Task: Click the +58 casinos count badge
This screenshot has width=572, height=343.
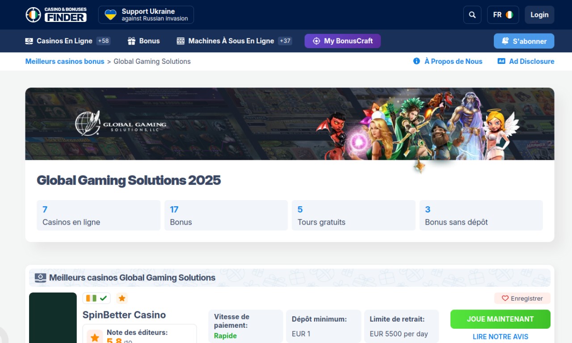Action: 103,41
